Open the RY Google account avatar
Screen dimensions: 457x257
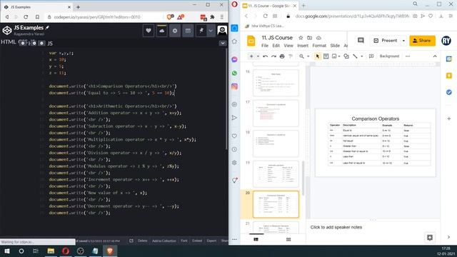[446, 41]
